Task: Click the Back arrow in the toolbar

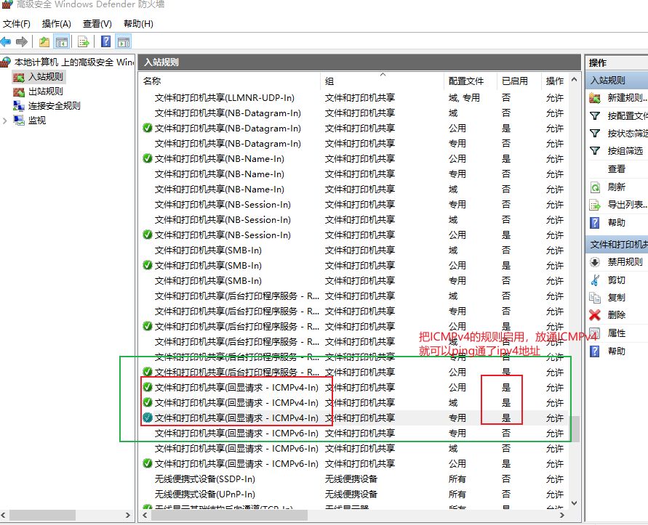Action: coord(7,42)
